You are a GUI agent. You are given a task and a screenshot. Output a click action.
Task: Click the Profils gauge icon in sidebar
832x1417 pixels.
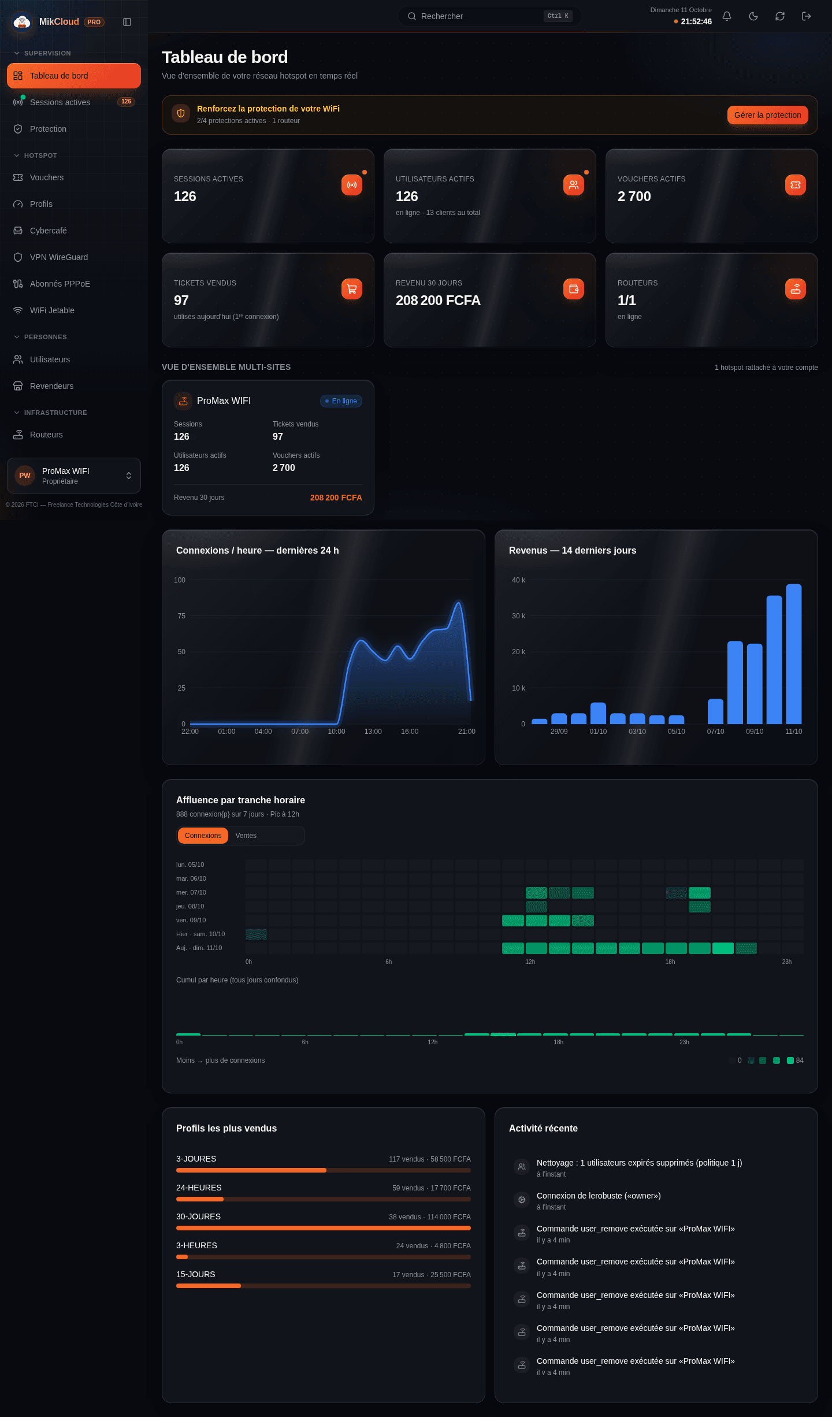click(x=18, y=204)
